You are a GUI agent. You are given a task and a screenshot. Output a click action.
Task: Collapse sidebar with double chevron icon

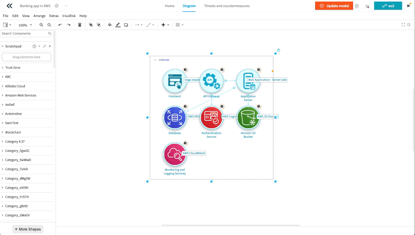point(10,6)
